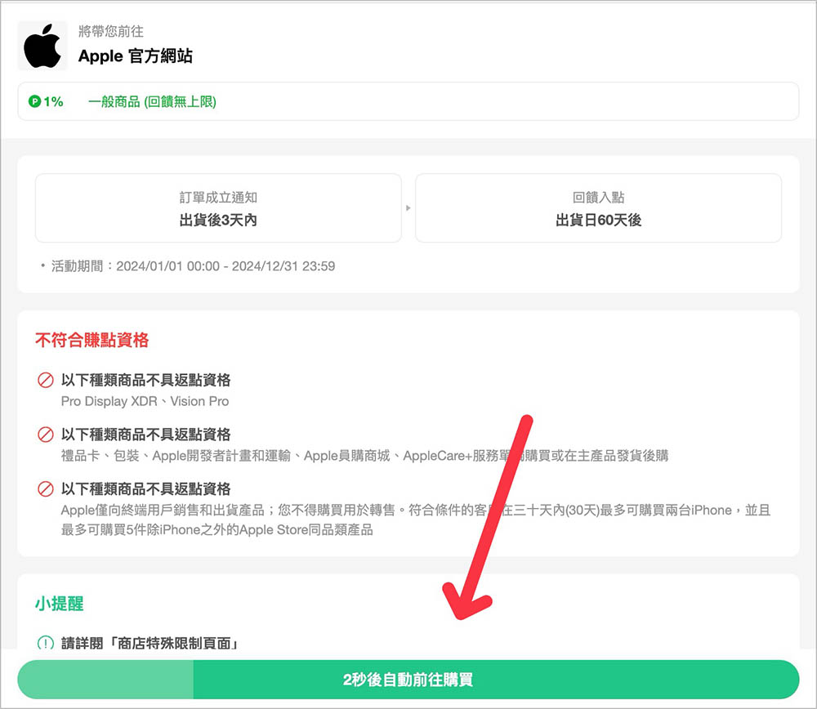The height and width of the screenshot is (709, 817).
Task: Click the 2秒後自動前往購買 button
Action: [x=408, y=680]
